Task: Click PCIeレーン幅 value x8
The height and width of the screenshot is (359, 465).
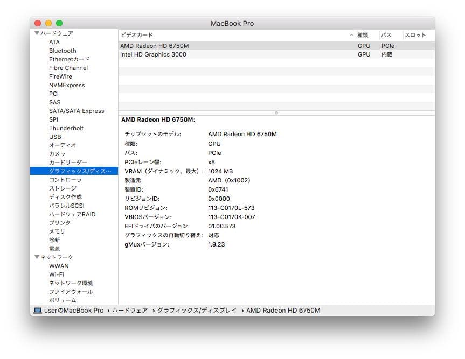Action: pyautogui.click(x=211, y=162)
